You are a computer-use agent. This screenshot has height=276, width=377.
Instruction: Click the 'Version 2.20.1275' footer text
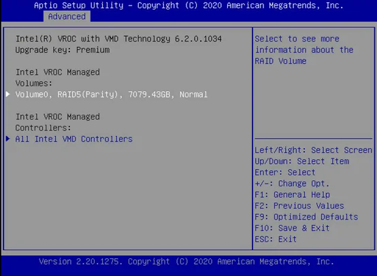click(186, 261)
